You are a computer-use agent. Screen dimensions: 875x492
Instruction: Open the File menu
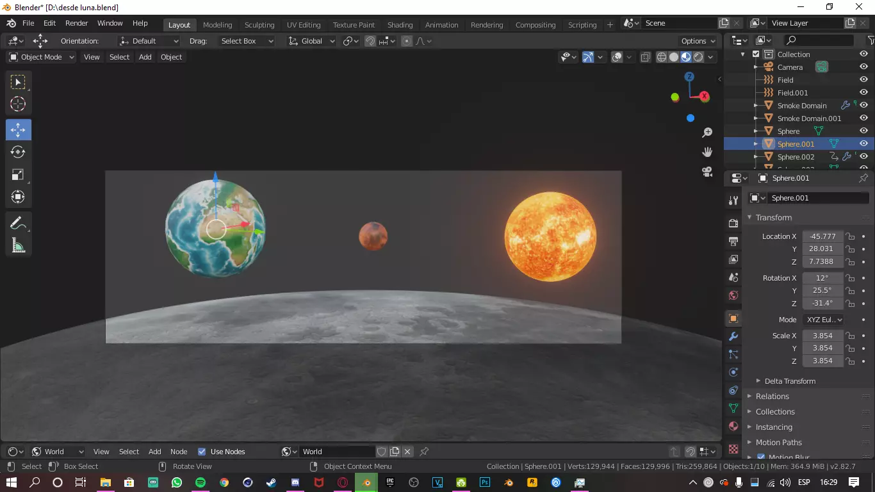(x=28, y=23)
